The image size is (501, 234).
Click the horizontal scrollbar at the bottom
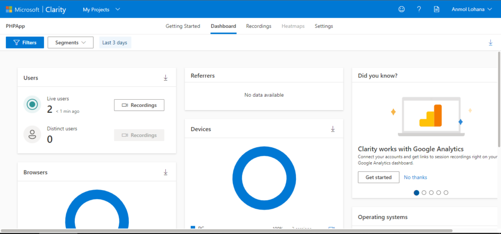click(227, 230)
